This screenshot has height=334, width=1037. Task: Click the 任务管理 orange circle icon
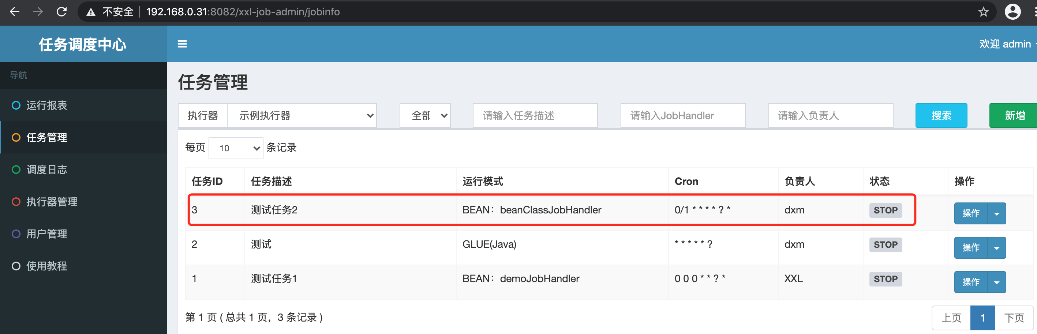(x=16, y=137)
